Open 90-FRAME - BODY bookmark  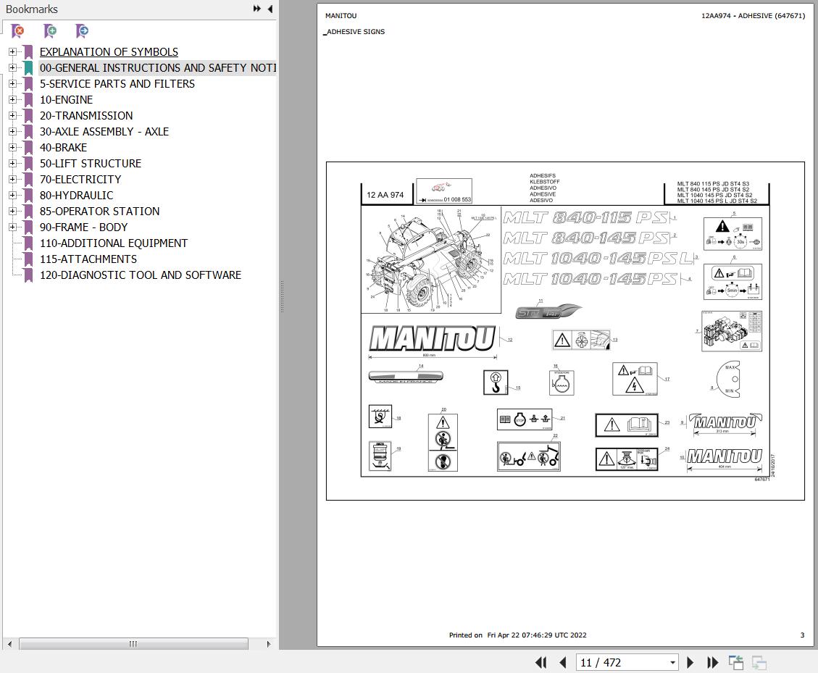click(83, 227)
